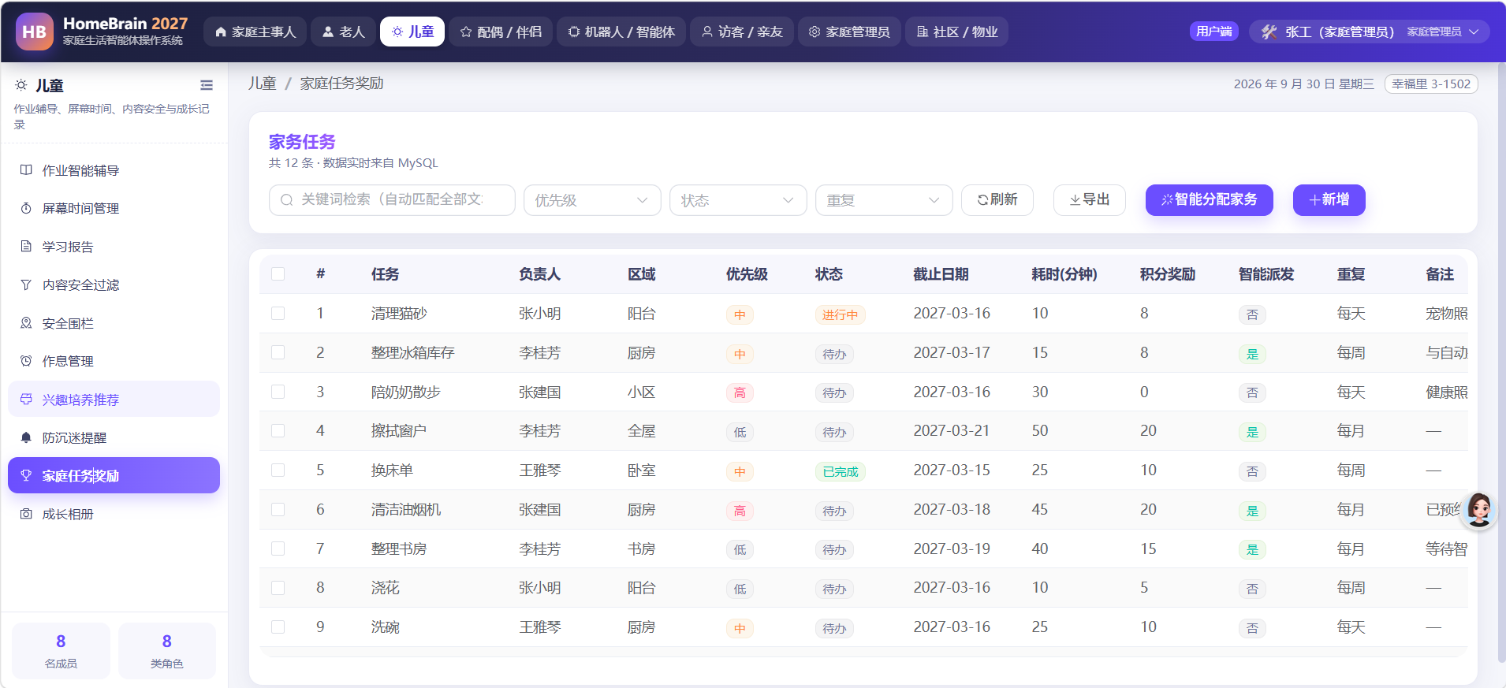
Task: Click the 作息管理 clock icon
Action: click(x=26, y=361)
